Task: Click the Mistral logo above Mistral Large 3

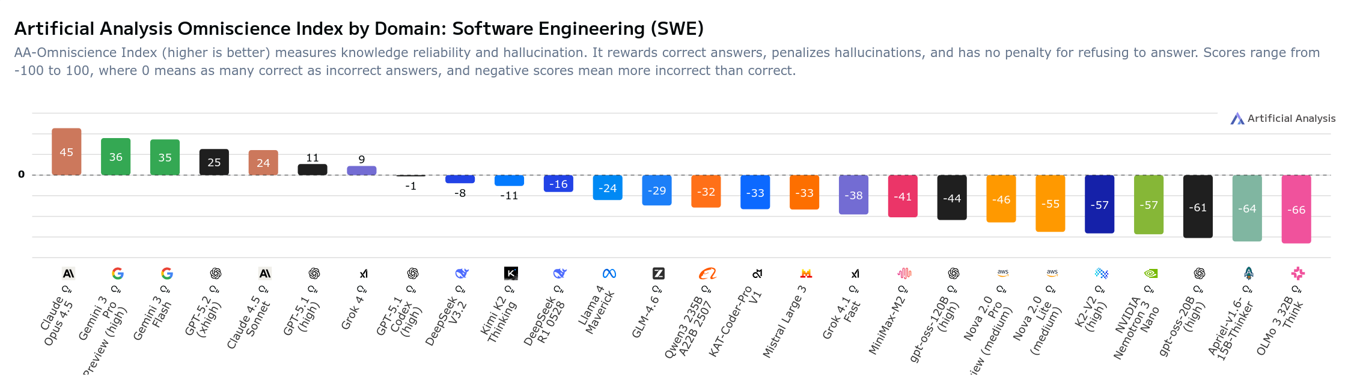Action: 806,274
